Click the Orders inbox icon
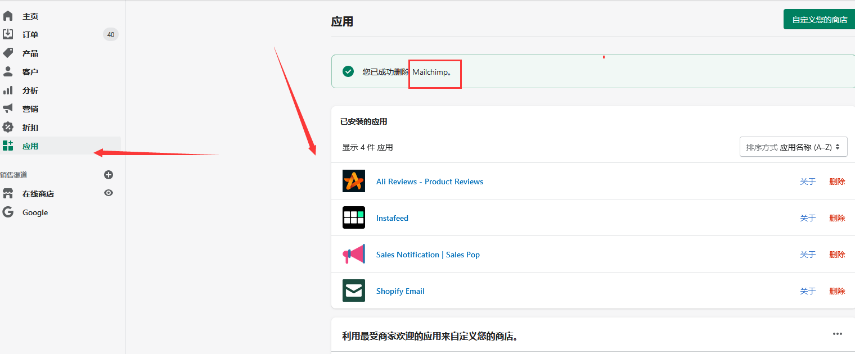Viewport: 855px width, 354px height. (8, 34)
